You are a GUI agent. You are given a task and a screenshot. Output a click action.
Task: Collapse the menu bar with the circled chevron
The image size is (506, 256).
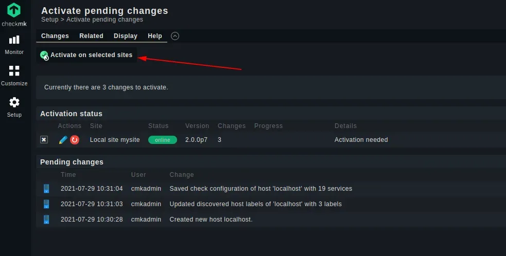point(175,36)
